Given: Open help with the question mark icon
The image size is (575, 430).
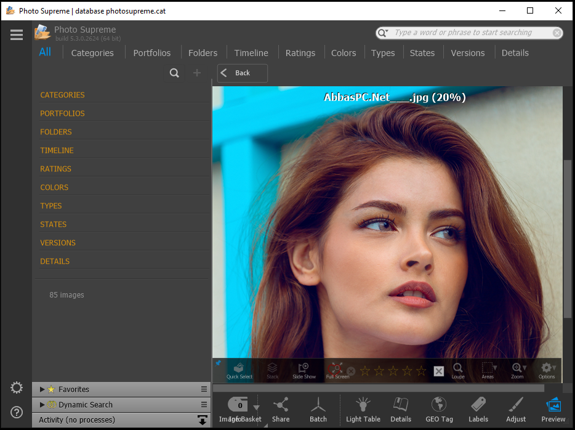Looking at the screenshot, I should [17, 412].
